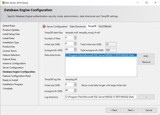Image resolution: width=160 pixels, height=115 pixels.
Task: Click the Number of files input field
Action: click(70, 38)
